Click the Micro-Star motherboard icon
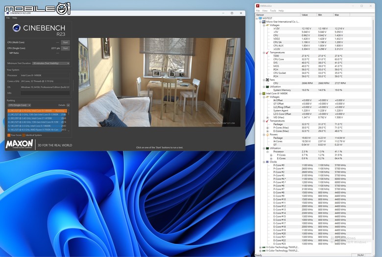The height and width of the screenshot is (257, 382). (x=263, y=22)
